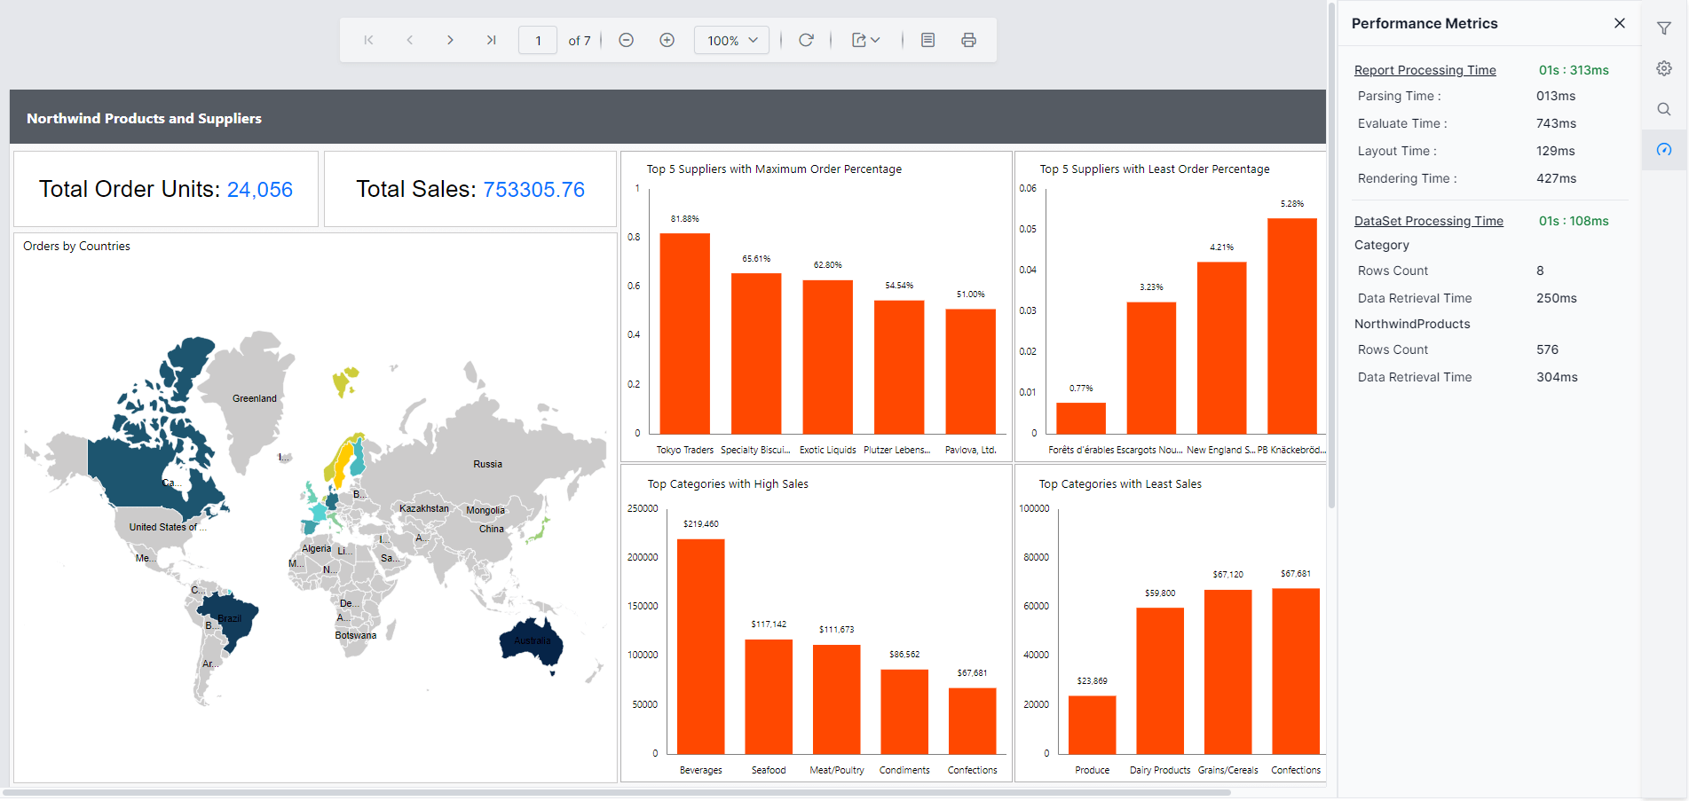Print the report
Image resolution: width=1689 pixels, height=801 pixels.
[x=968, y=40]
